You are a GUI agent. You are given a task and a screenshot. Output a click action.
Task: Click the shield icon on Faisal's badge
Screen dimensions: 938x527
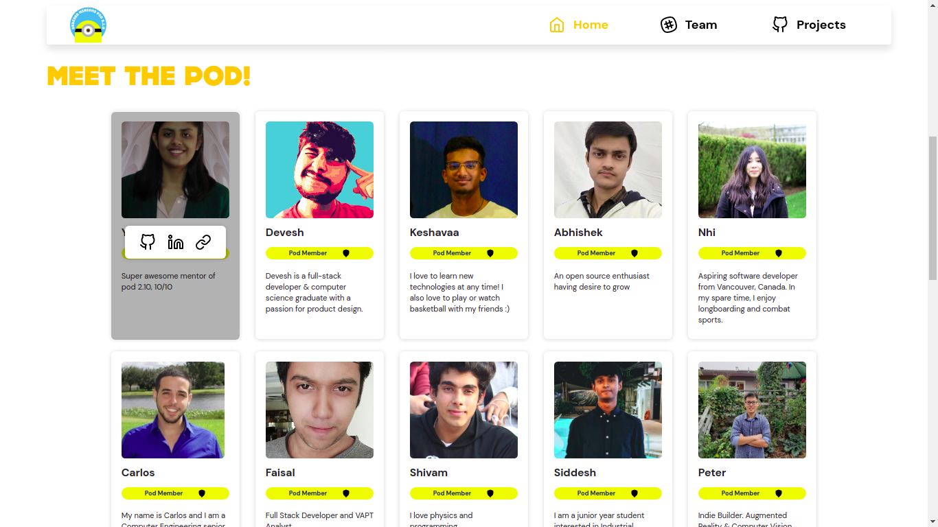tap(346, 493)
